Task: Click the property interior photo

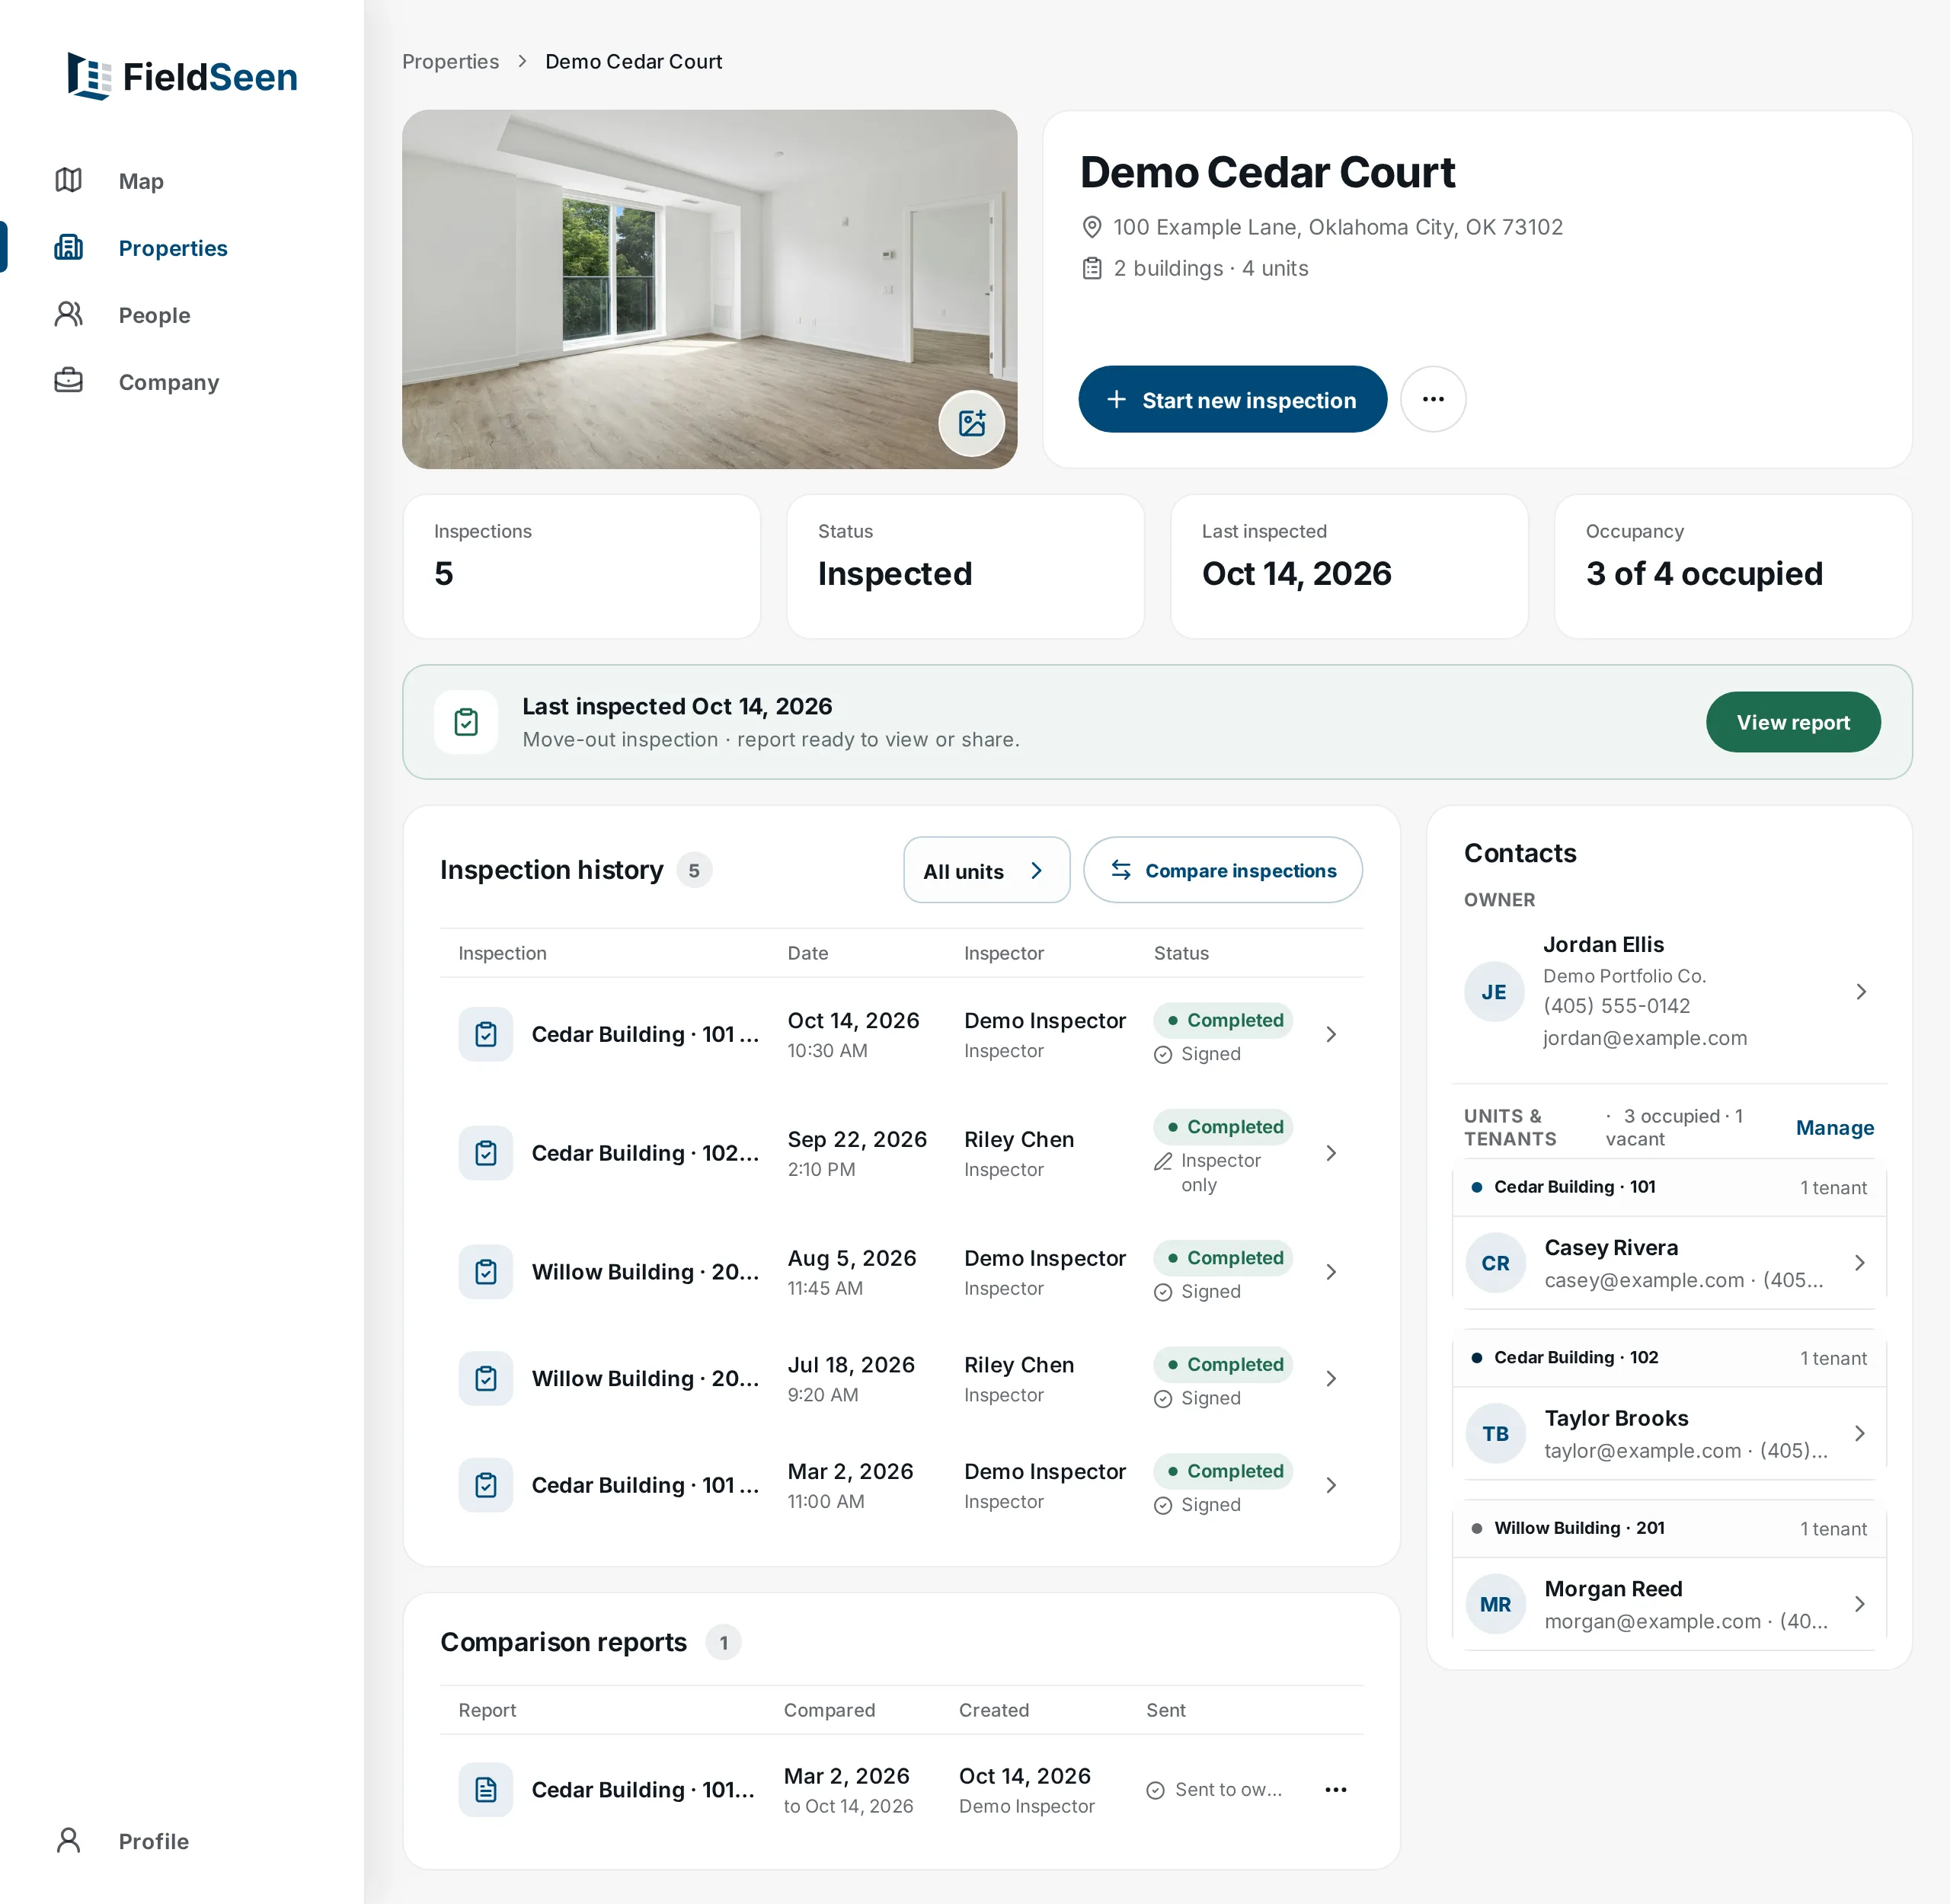Action: (709, 289)
